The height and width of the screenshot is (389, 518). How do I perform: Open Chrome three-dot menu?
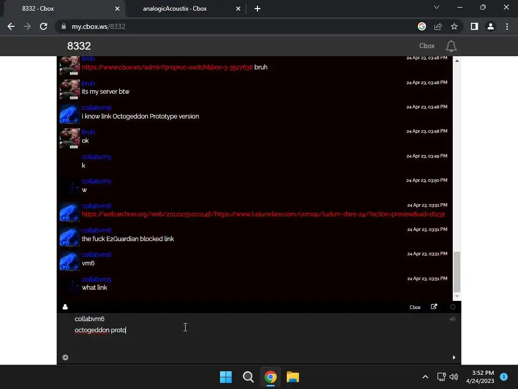pyautogui.click(x=507, y=26)
